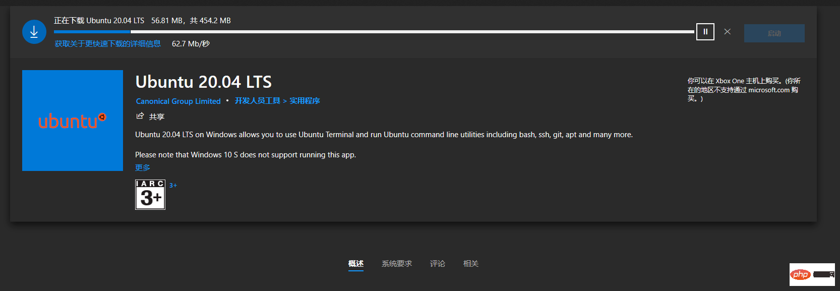The width and height of the screenshot is (840, 291).
Task: Click the download progress bar
Action: pos(374,32)
